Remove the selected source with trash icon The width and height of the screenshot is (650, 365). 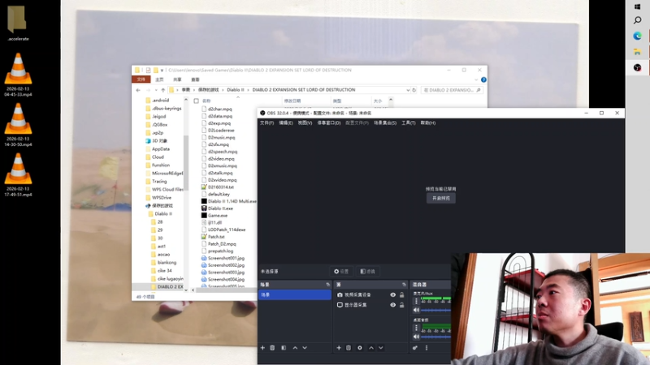349,348
